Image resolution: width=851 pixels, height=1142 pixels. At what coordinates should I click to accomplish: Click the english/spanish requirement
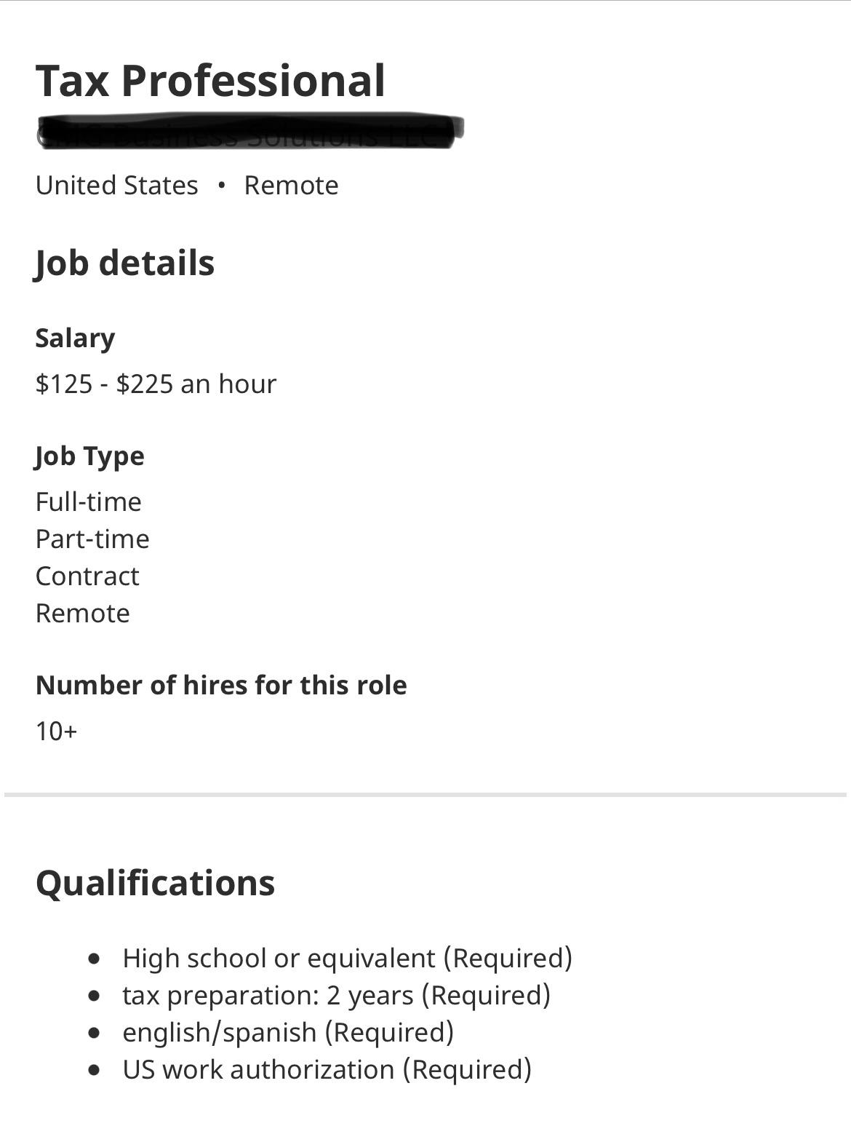pyautogui.click(x=288, y=1032)
